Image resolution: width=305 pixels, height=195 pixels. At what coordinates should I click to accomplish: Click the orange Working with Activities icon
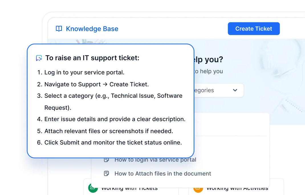[x=199, y=188]
